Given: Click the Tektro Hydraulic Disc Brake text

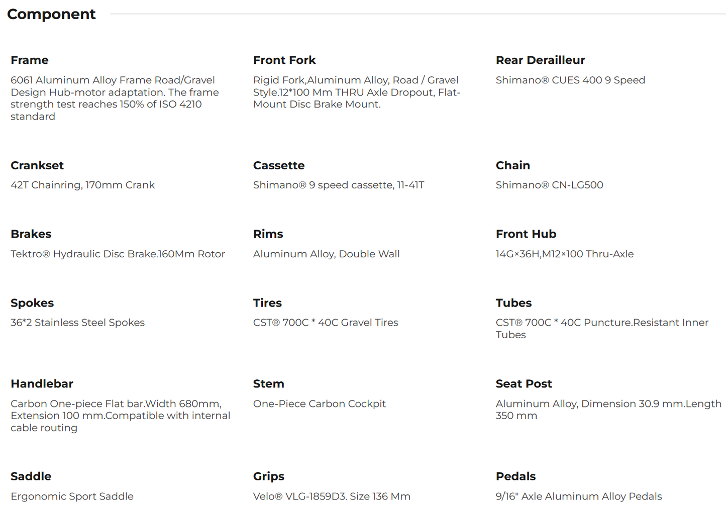Looking at the screenshot, I should pyautogui.click(x=118, y=254).
